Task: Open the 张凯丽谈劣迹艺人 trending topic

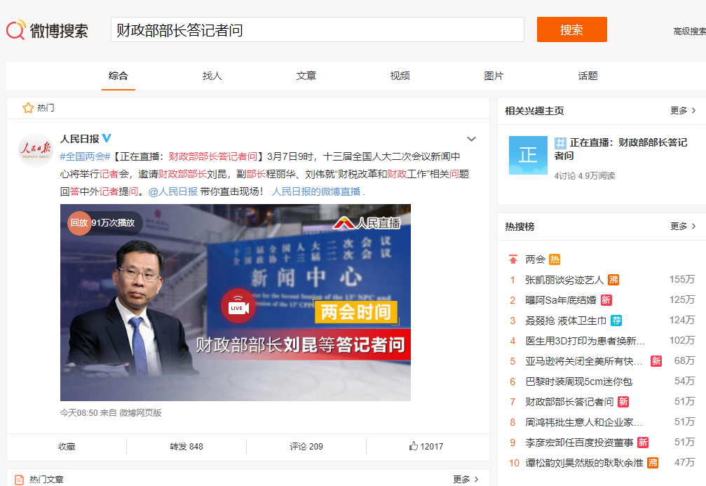Action: point(564,280)
